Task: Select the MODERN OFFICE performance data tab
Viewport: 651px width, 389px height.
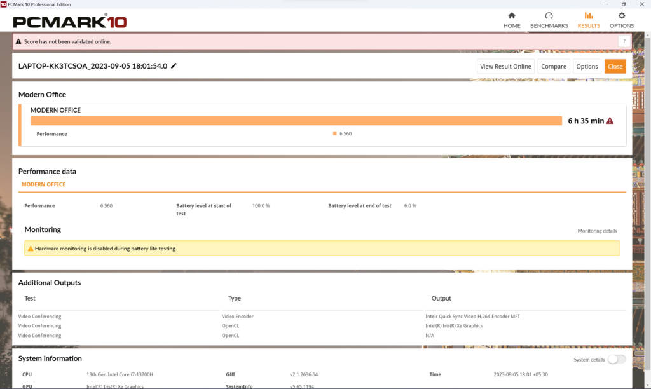Action: coord(43,184)
